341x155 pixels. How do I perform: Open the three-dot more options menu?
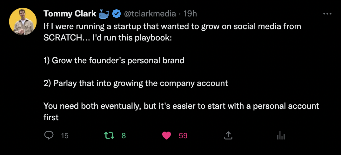(x=327, y=14)
